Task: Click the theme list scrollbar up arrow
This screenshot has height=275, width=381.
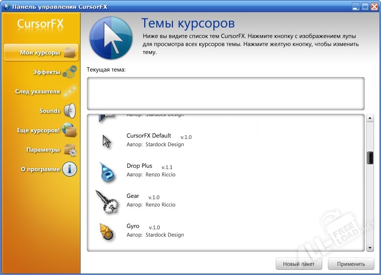Action: (x=370, y=118)
